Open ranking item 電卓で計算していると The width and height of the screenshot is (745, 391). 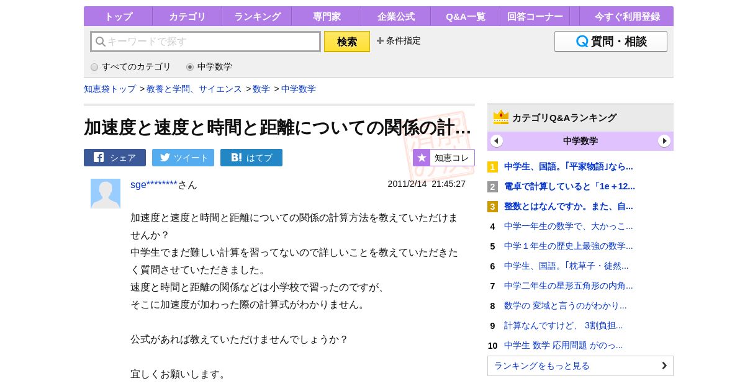(x=569, y=186)
